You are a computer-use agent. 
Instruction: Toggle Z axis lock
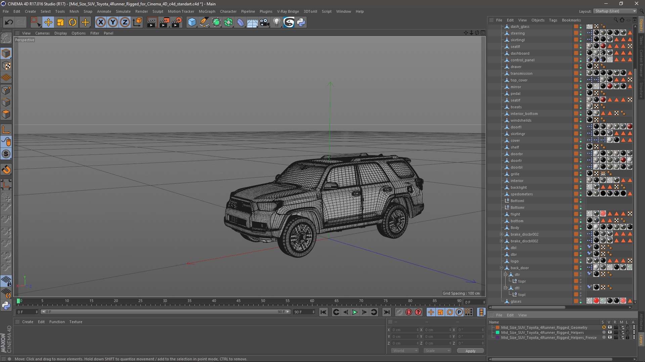[x=125, y=22]
